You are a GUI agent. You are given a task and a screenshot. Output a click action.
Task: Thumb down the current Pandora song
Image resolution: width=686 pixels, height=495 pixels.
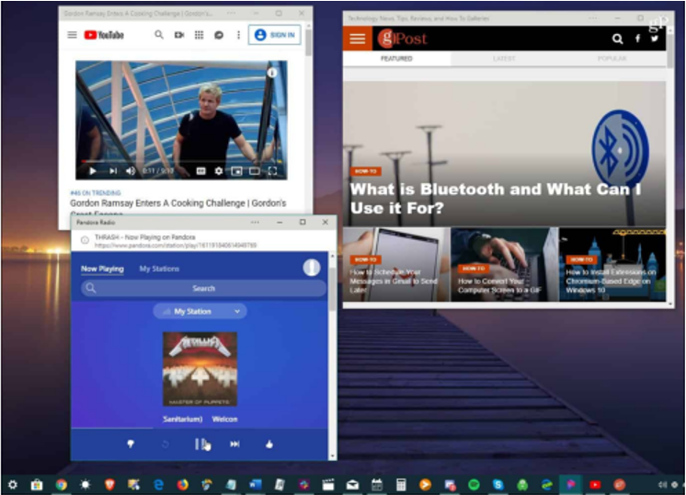click(131, 444)
